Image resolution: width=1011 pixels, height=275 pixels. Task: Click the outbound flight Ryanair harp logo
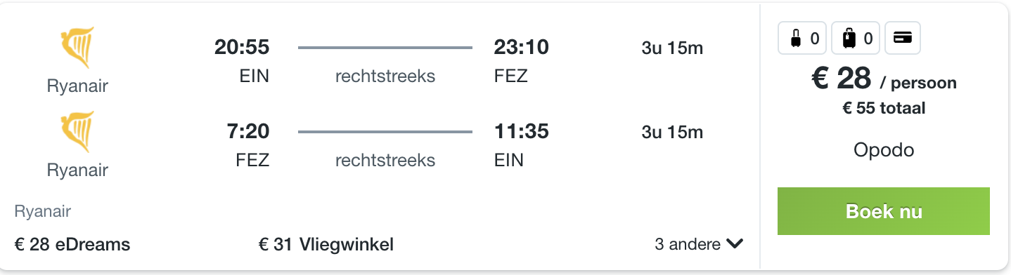(x=77, y=48)
